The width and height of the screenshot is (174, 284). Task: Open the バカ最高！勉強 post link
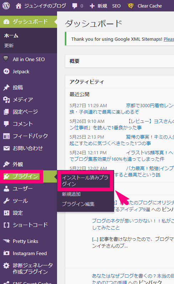[x=150, y=169]
